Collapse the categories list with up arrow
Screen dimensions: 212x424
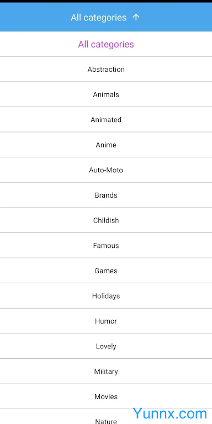(x=136, y=17)
